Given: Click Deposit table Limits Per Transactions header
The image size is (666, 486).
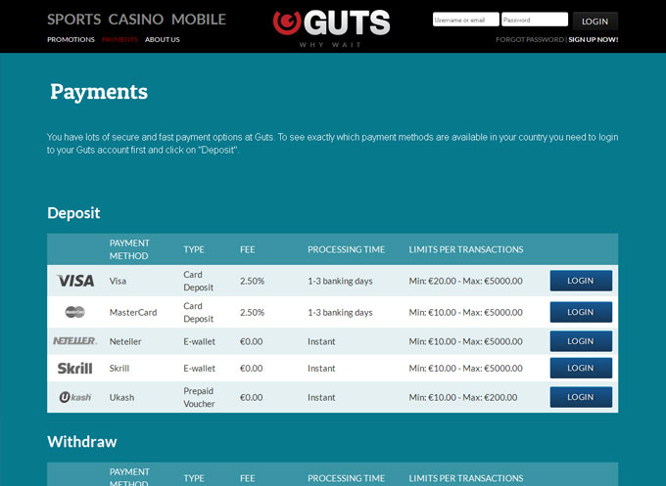Looking at the screenshot, I should click(466, 249).
